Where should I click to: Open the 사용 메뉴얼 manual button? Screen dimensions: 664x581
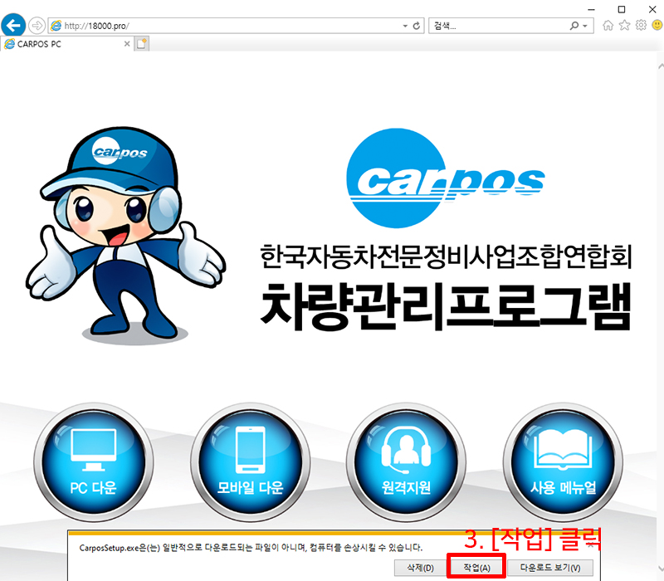pos(564,462)
